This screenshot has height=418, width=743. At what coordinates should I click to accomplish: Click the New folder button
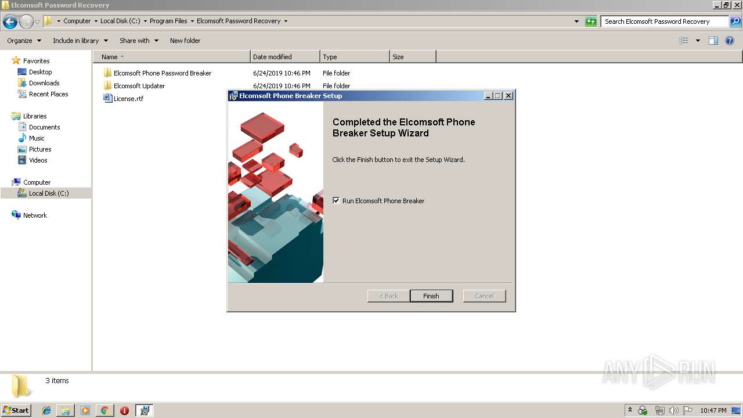[185, 41]
